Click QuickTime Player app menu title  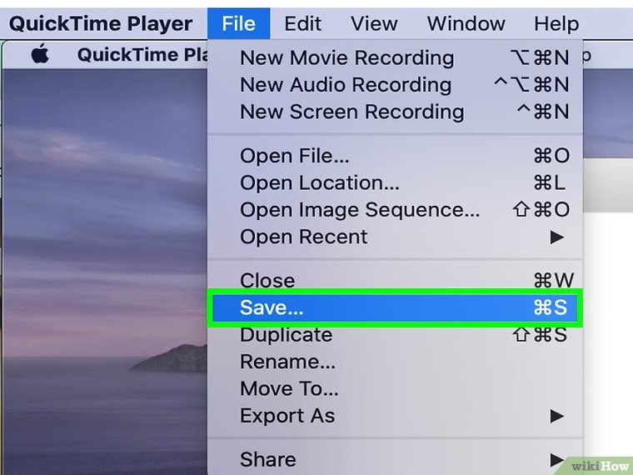tap(100, 23)
